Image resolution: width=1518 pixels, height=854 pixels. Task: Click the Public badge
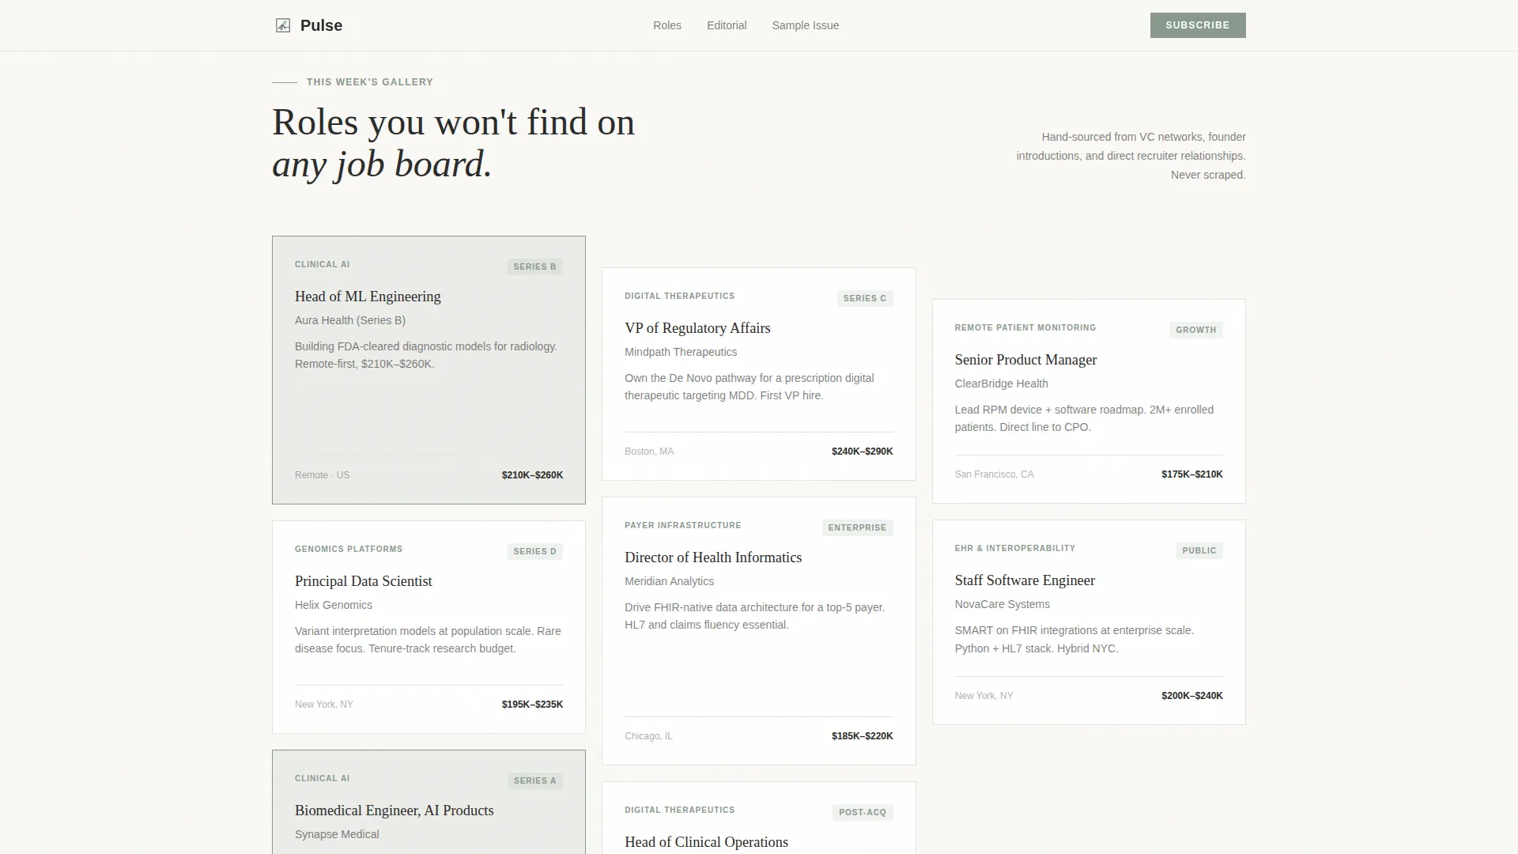point(1199,550)
